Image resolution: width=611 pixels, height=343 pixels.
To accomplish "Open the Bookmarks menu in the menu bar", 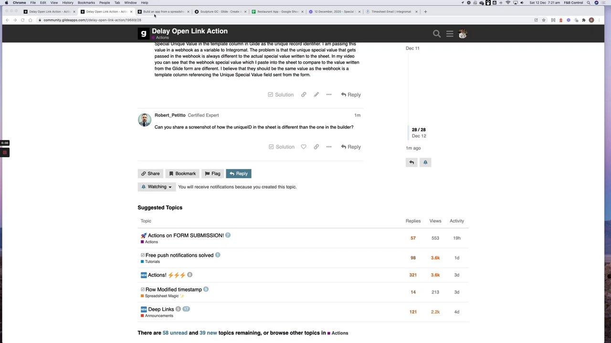I will pos(86,3).
